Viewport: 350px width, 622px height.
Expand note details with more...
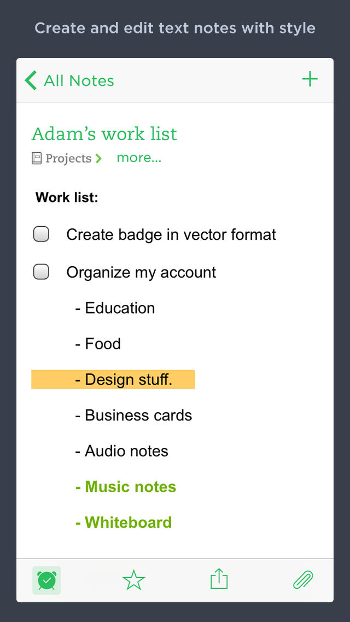tap(139, 158)
